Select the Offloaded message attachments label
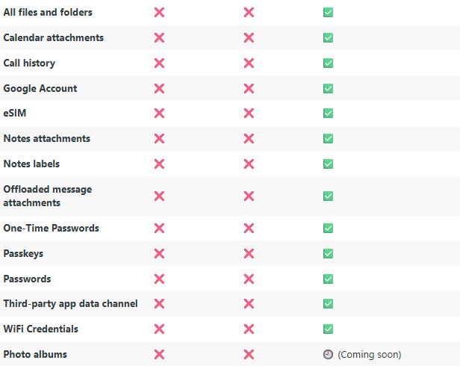The image size is (460, 366). point(48,196)
